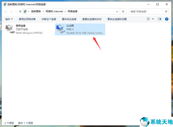
Task: Refresh the network connections list
Action: click(123, 11)
